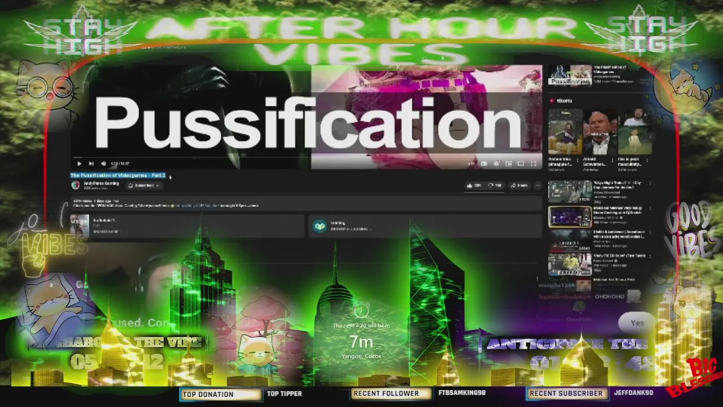Open the player settings gear
Screen dimensions: 723x407
click(496, 163)
